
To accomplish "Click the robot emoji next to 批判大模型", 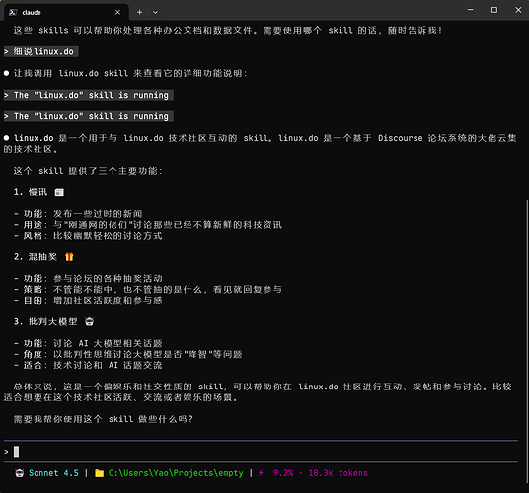I will pos(89,321).
